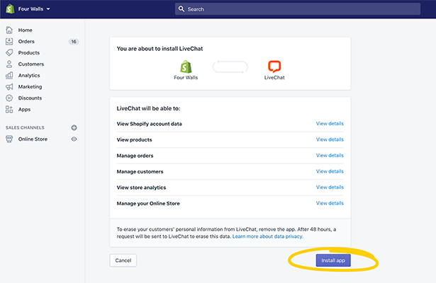
Task: Click the Products tag icon
Action: 9,53
